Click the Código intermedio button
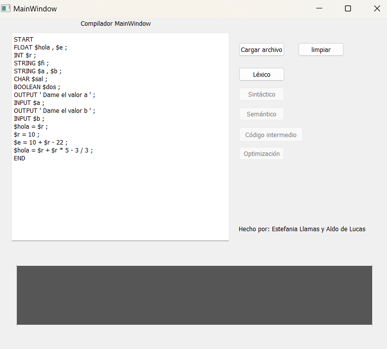387x349 pixels. click(x=271, y=135)
